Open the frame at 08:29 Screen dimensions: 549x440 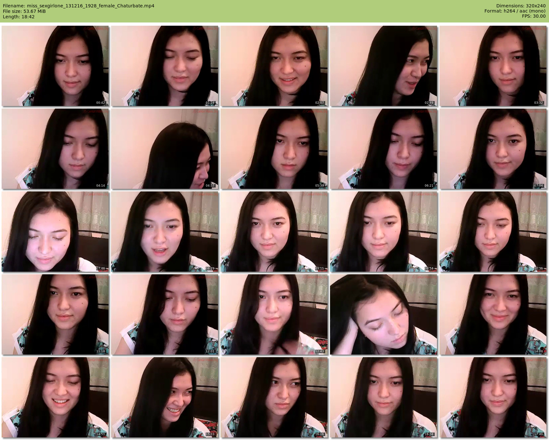[x=165, y=232]
